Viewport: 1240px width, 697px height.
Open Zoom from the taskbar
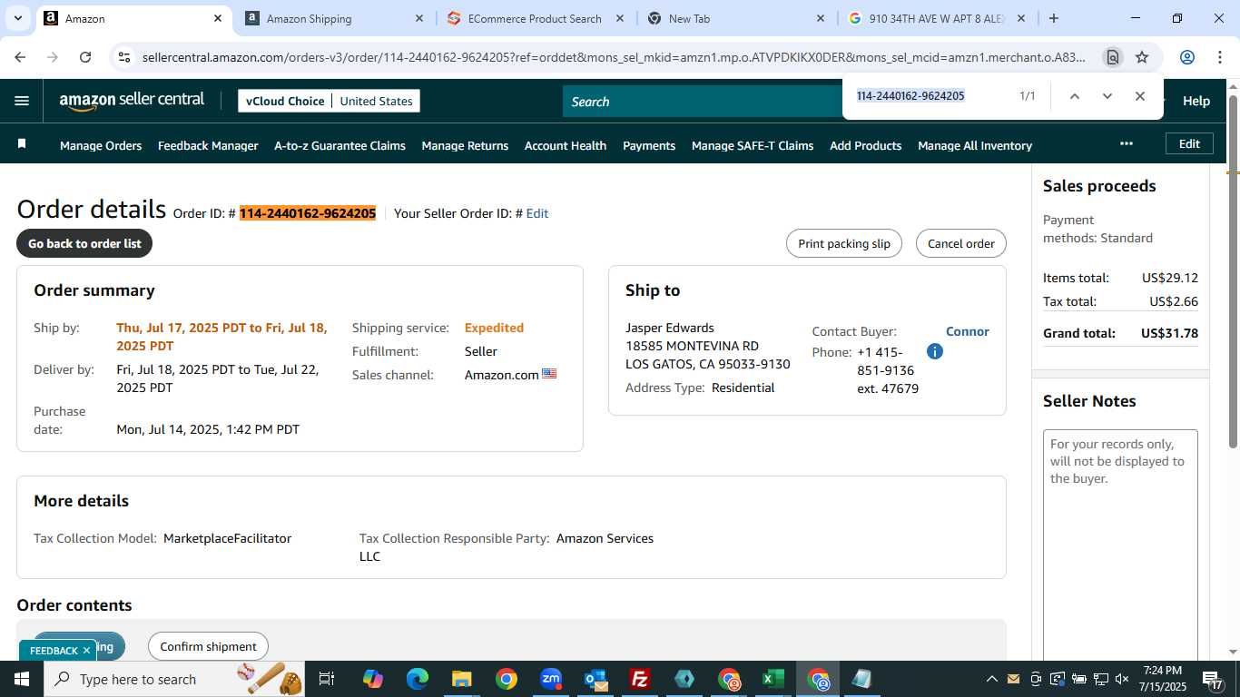551,679
